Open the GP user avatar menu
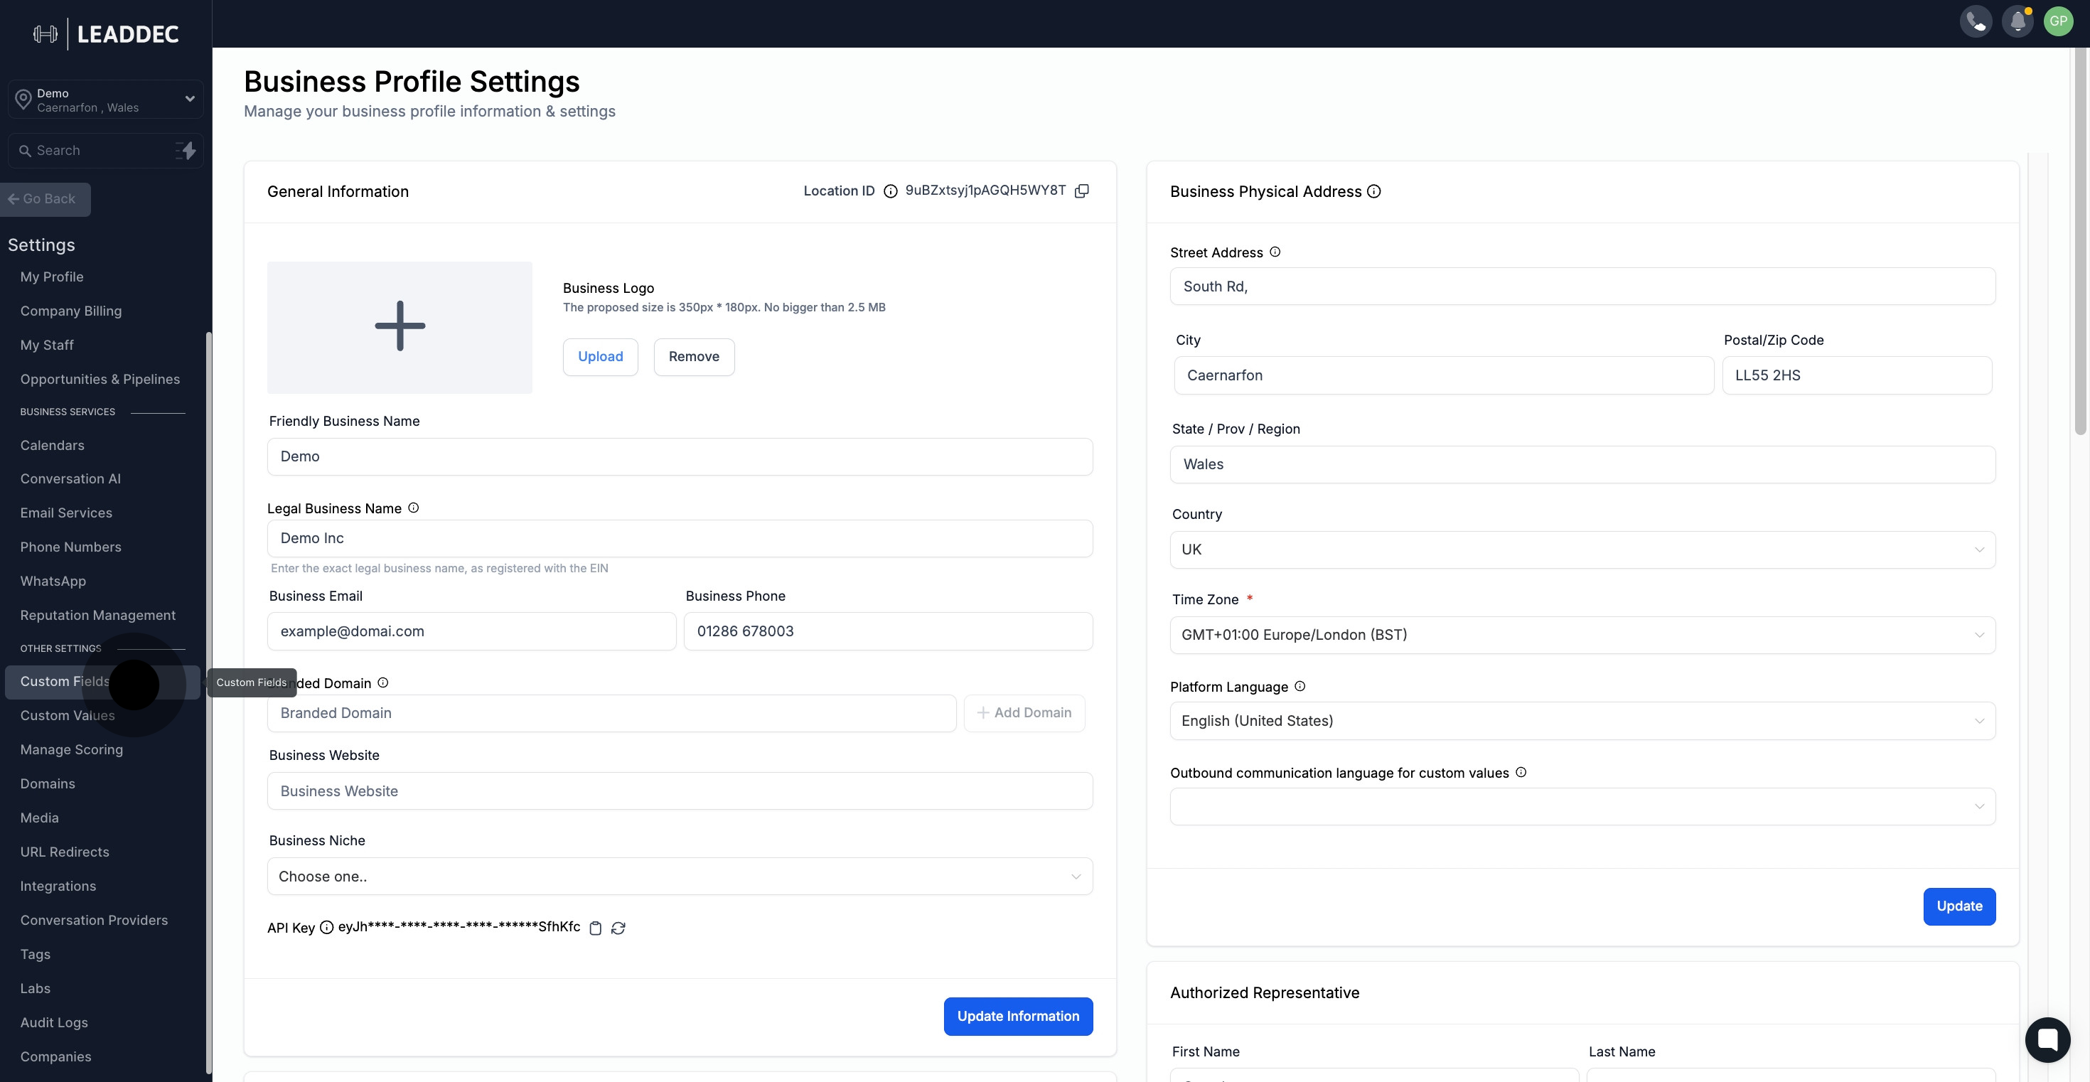 pos(2058,21)
